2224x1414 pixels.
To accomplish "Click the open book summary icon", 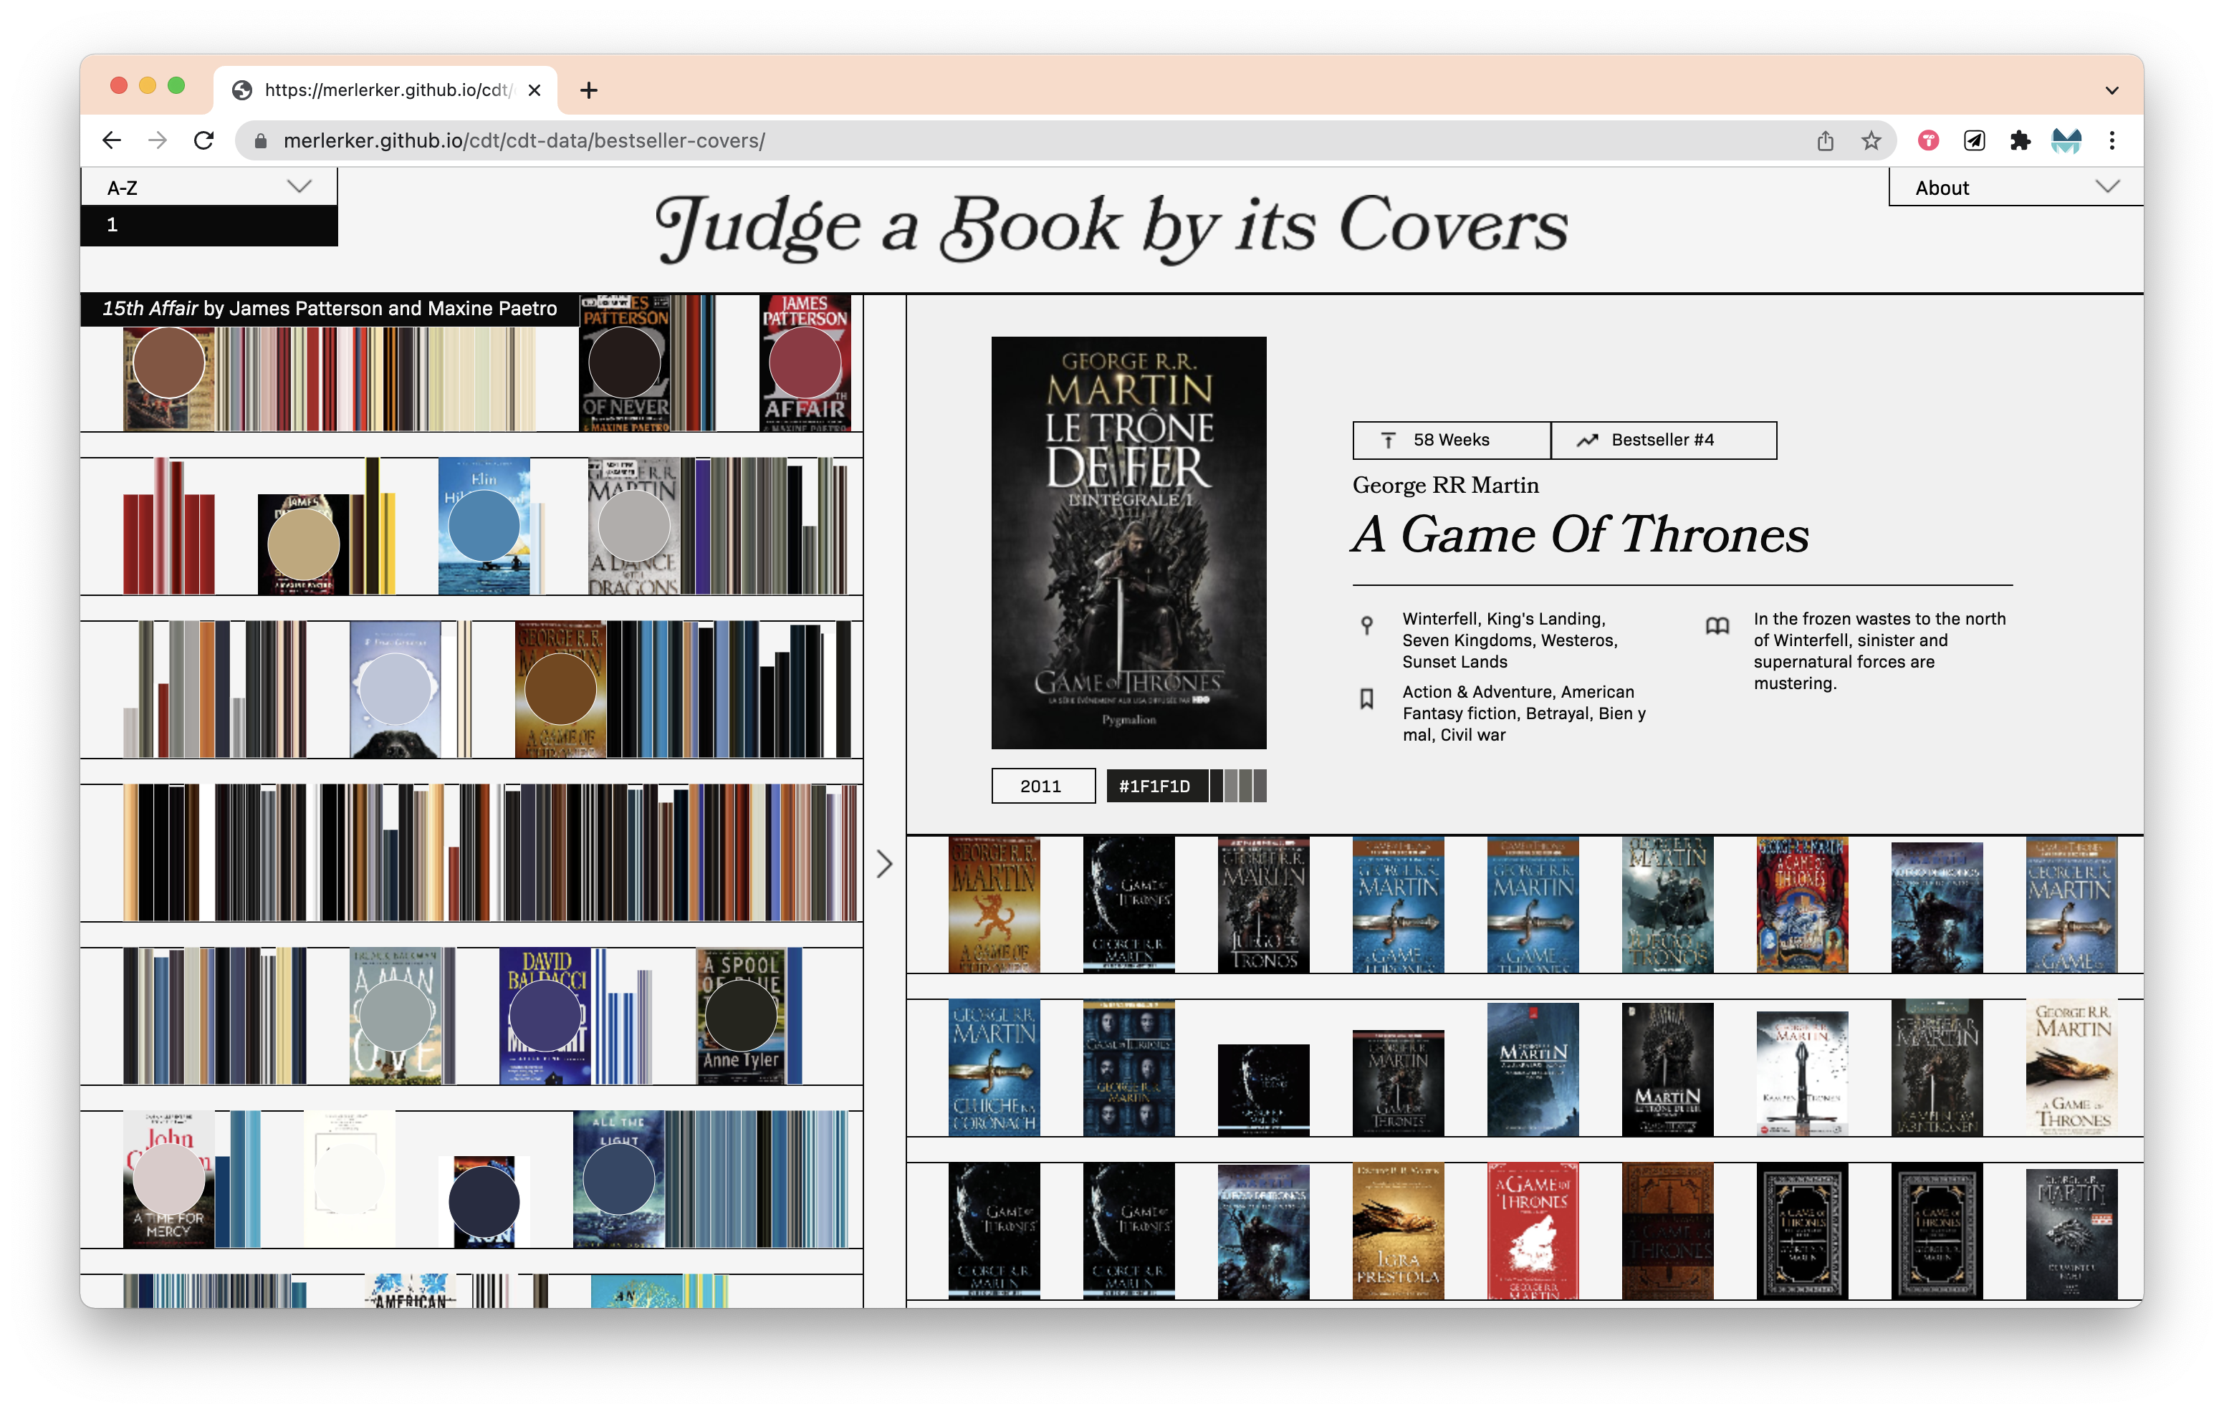I will click(x=1717, y=626).
